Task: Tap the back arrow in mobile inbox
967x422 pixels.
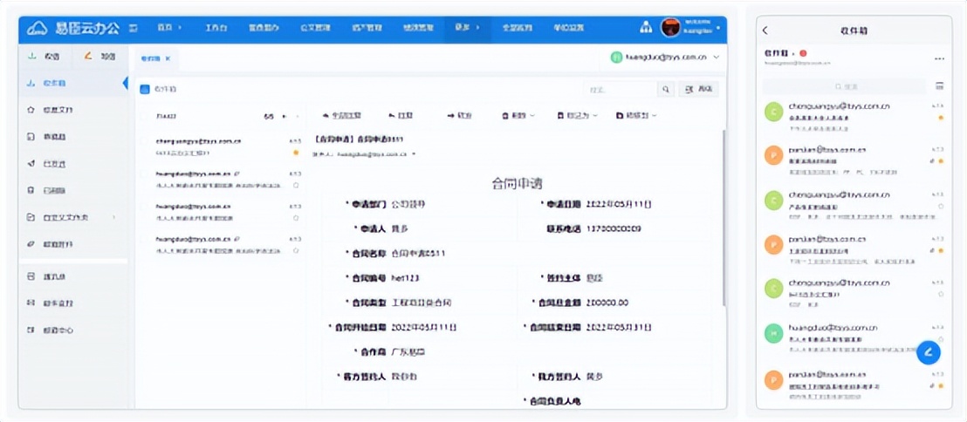Action: tap(765, 31)
